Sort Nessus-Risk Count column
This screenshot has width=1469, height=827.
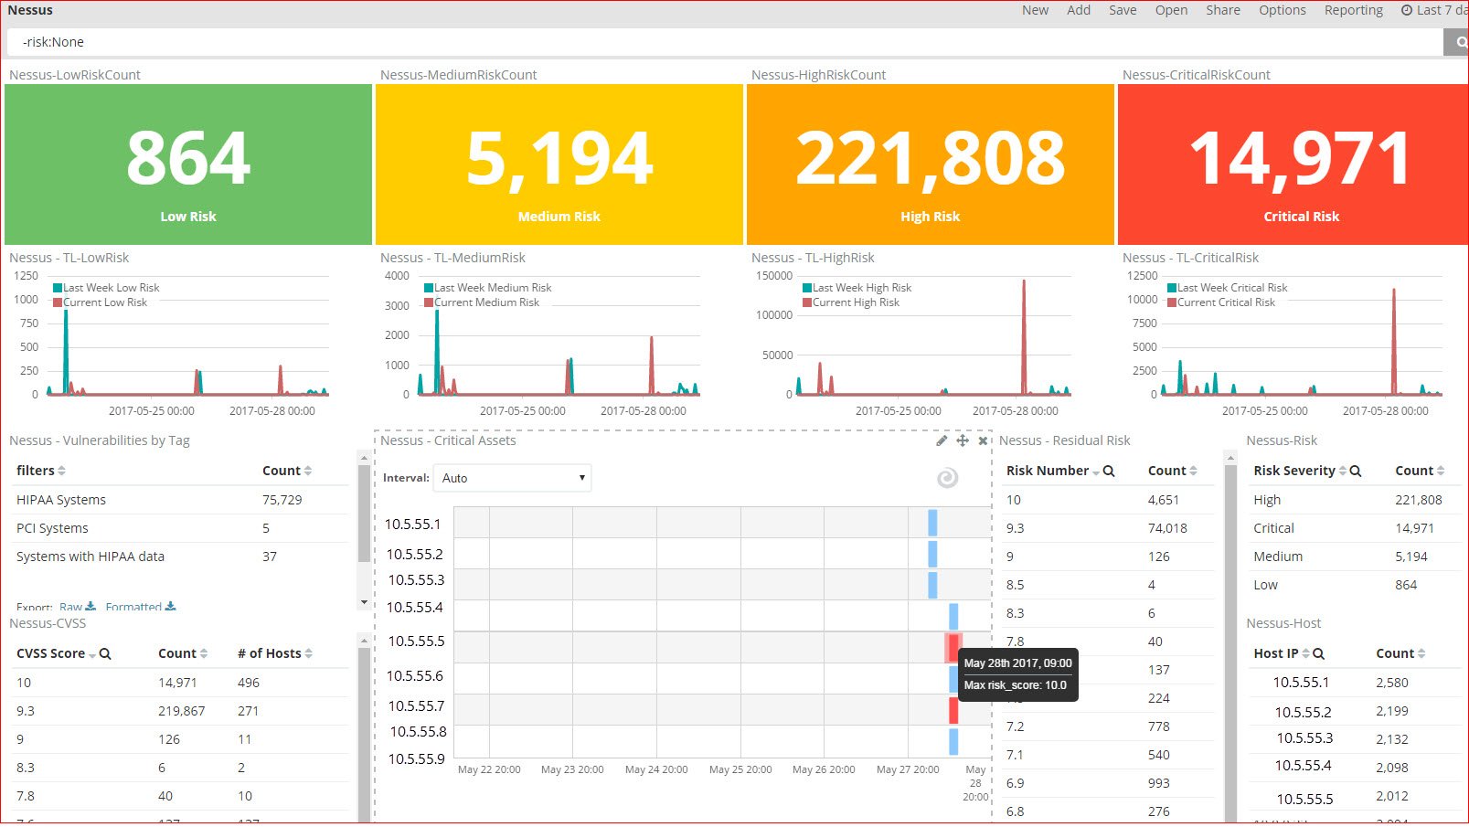click(x=1441, y=471)
